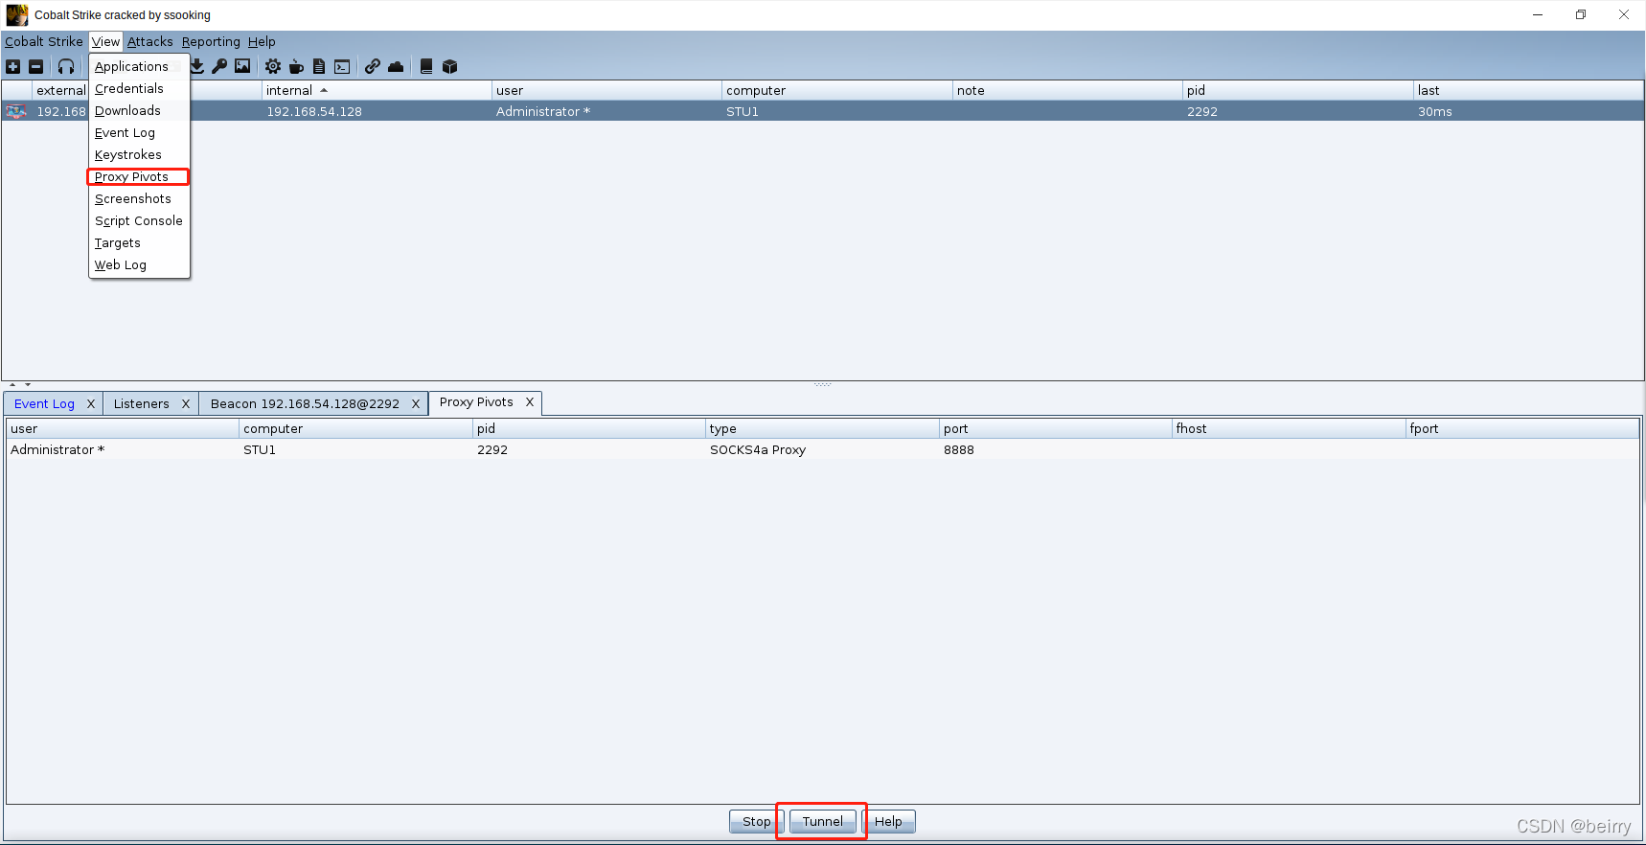Click the download arrow toolbar icon
Image resolution: width=1646 pixels, height=845 pixels.
196,66
